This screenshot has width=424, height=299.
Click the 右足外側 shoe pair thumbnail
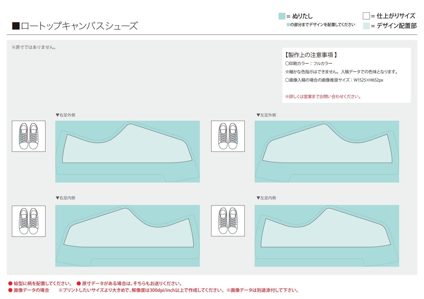29,136
